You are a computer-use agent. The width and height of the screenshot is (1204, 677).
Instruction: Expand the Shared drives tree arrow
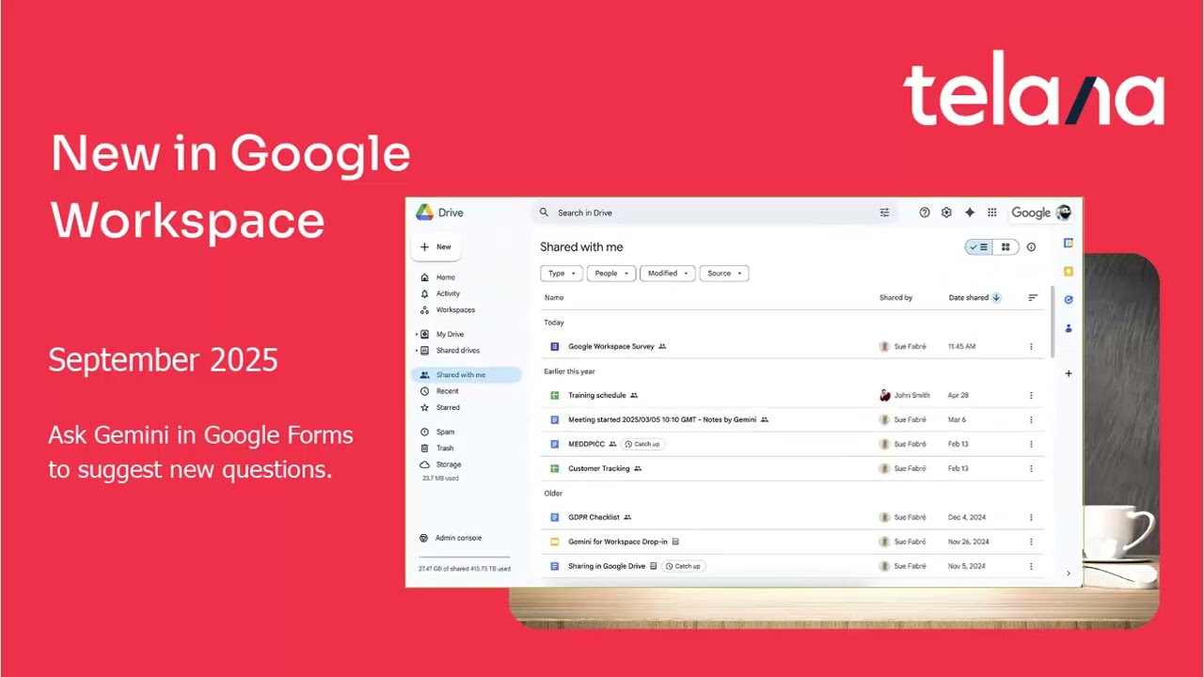tap(417, 350)
